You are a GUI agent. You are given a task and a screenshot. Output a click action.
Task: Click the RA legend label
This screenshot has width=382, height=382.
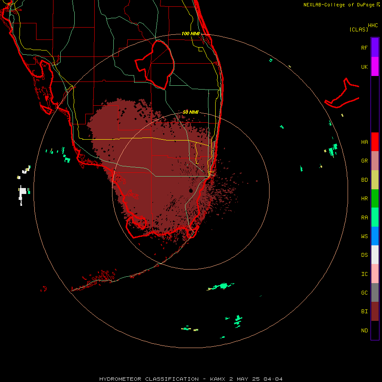tap(364, 217)
